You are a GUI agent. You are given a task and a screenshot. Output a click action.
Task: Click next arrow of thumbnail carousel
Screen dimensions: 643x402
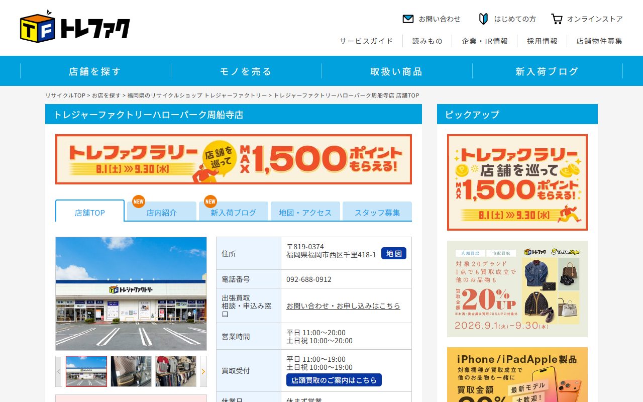point(203,371)
